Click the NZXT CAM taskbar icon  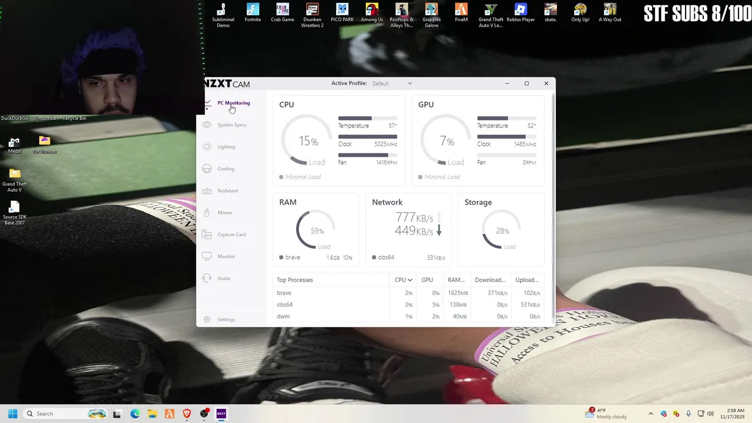pyautogui.click(x=221, y=414)
